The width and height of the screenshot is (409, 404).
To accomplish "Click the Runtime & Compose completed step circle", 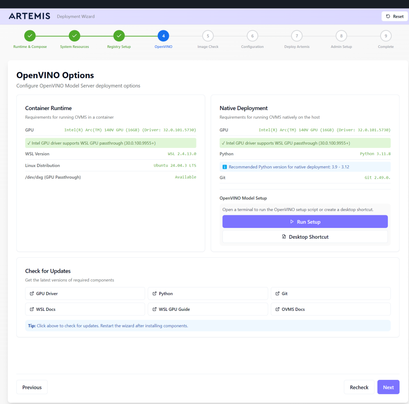I will [x=30, y=36].
